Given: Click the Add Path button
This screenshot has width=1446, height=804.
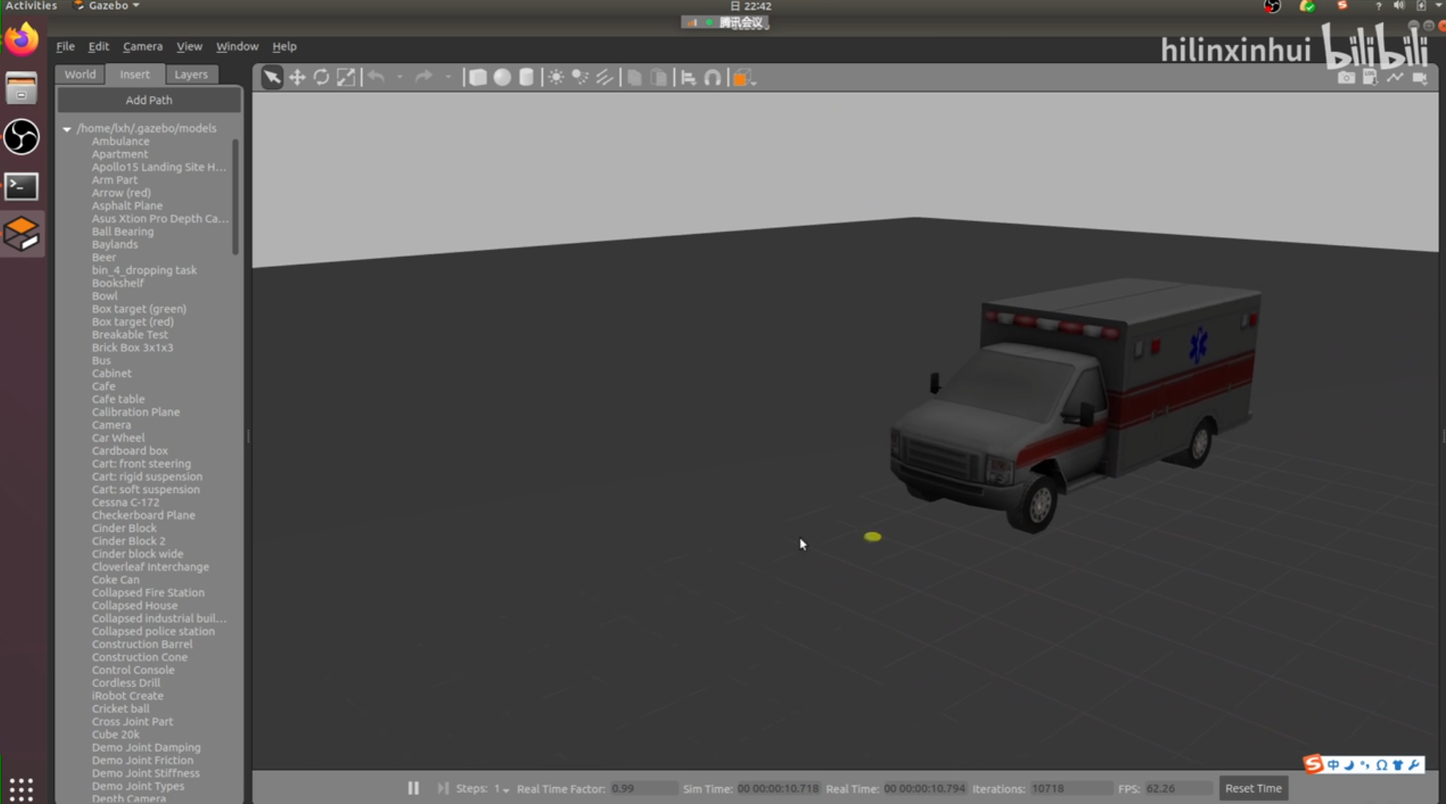Looking at the screenshot, I should (x=149, y=100).
